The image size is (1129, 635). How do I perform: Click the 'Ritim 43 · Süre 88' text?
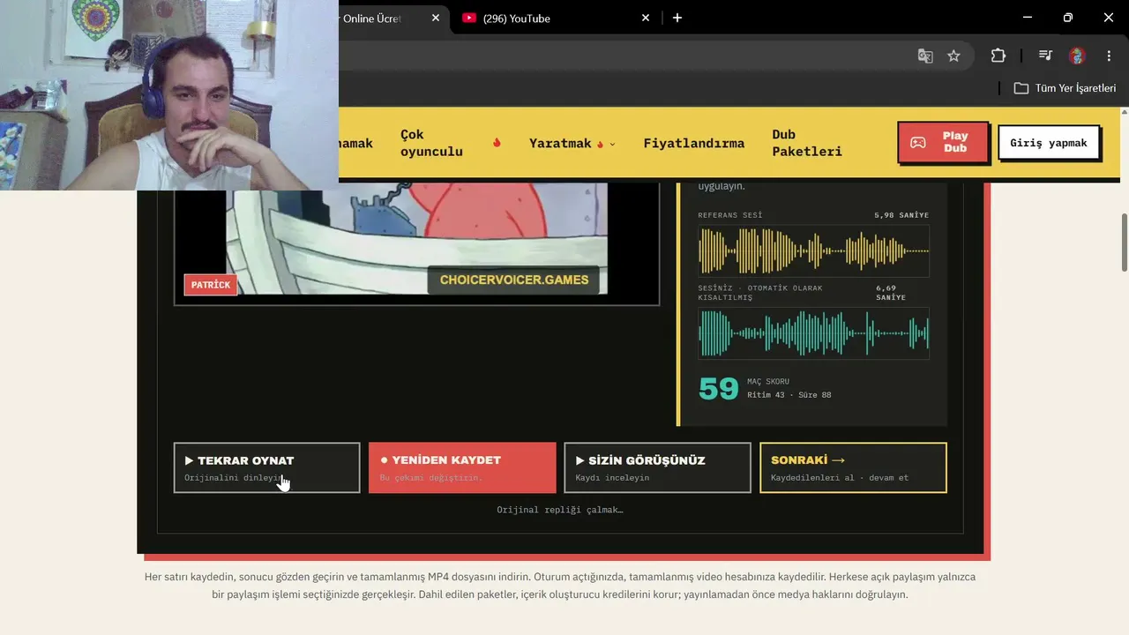pyautogui.click(x=789, y=395)
